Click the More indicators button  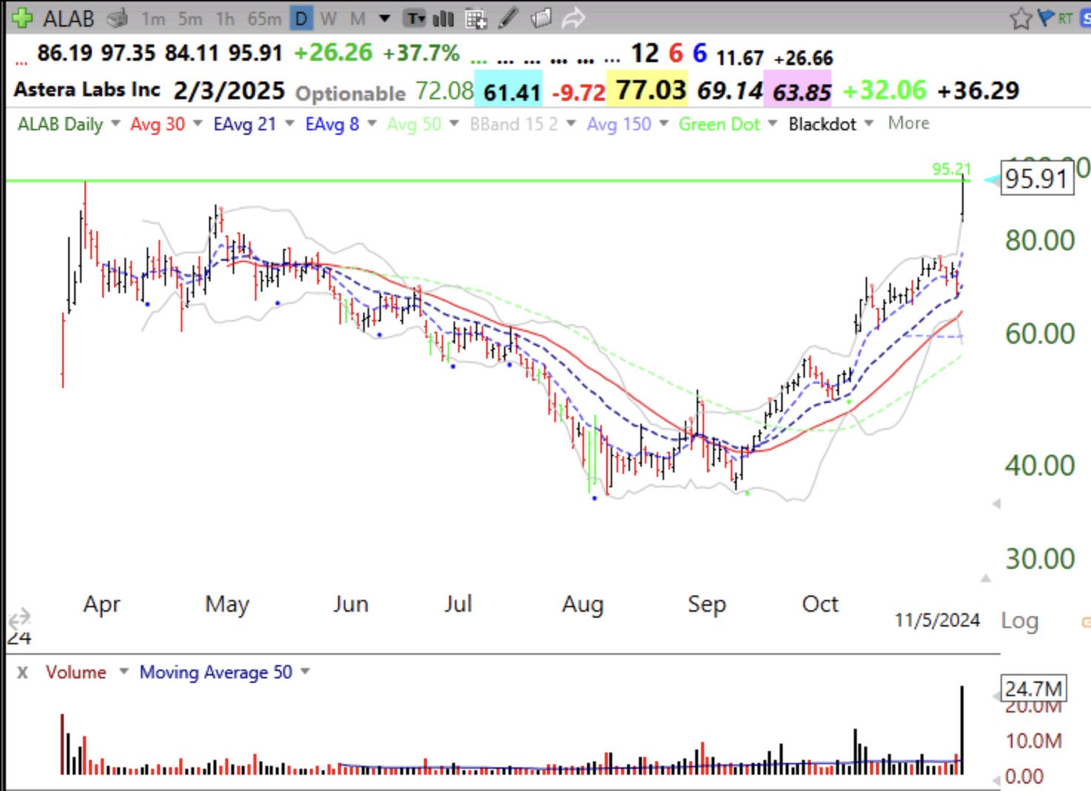coord(909,123)
